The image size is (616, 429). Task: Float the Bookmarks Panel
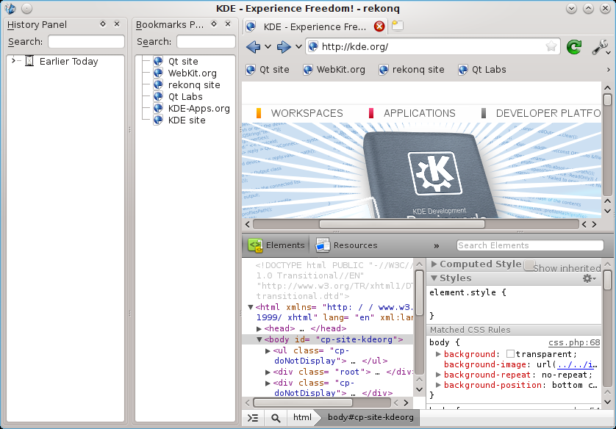pos(214,24)
